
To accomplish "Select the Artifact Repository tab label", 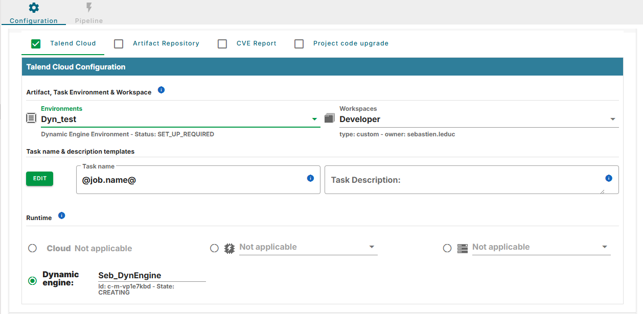I will 166,43.
